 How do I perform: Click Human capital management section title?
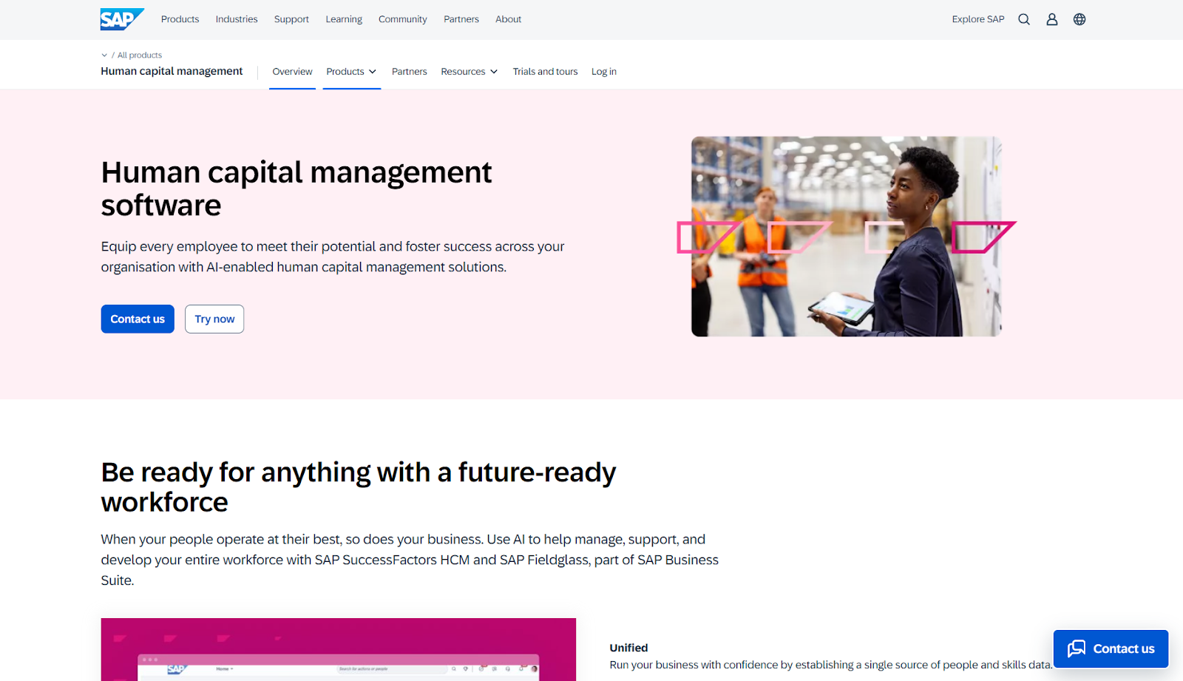point(172,71)
